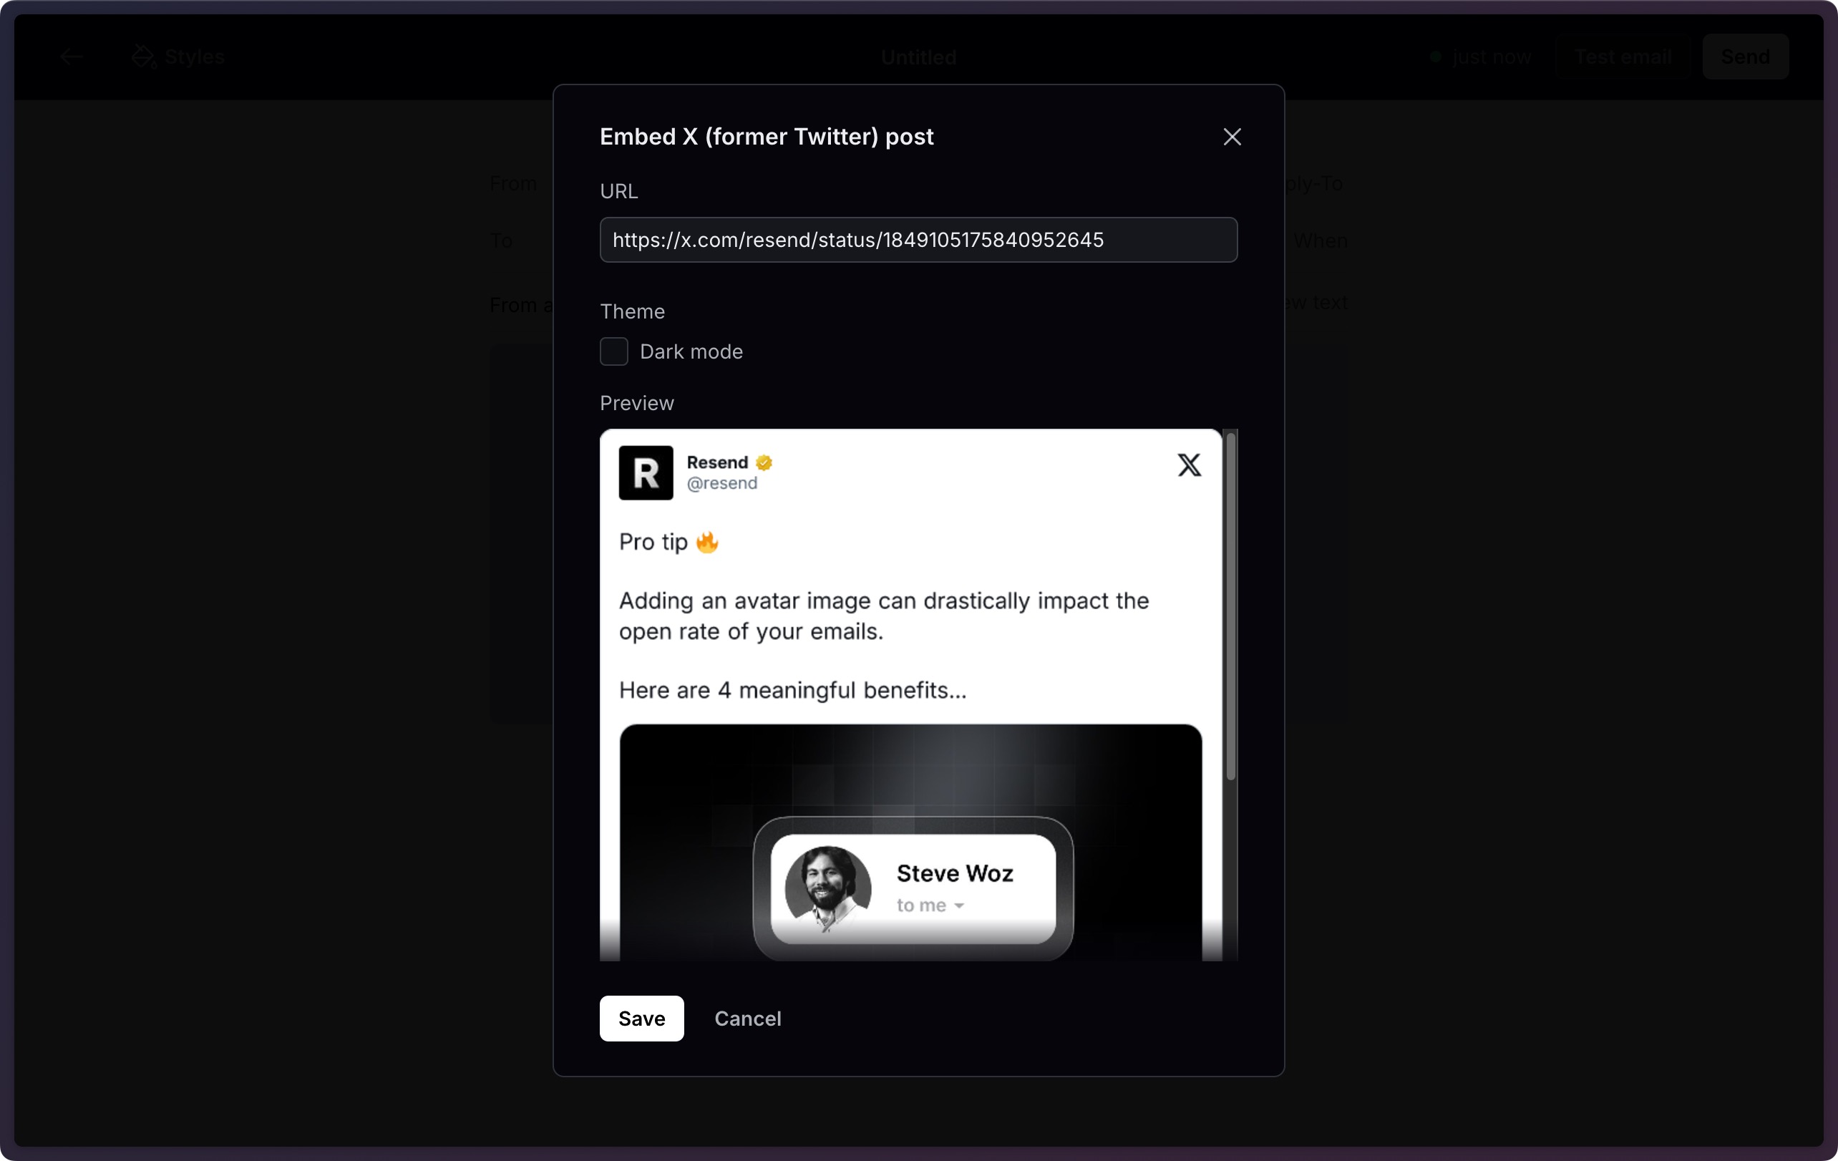Click the gold verified badge next to Resend
This screenshot has height=1161, width=1838.
pos(764,462)
